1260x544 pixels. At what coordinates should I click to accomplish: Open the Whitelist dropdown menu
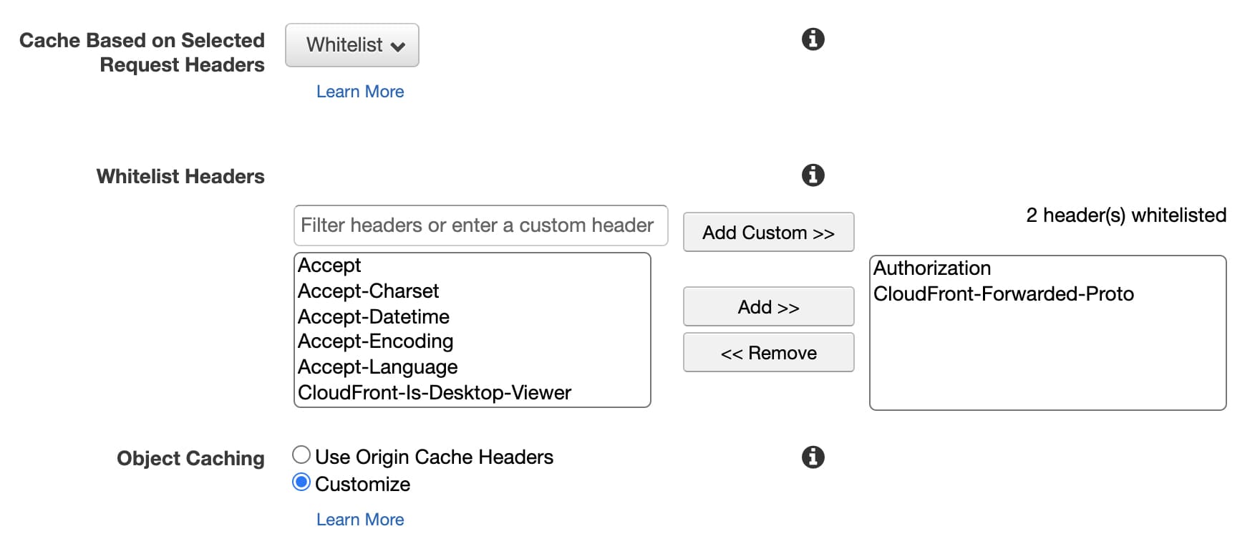coord(352,45)
